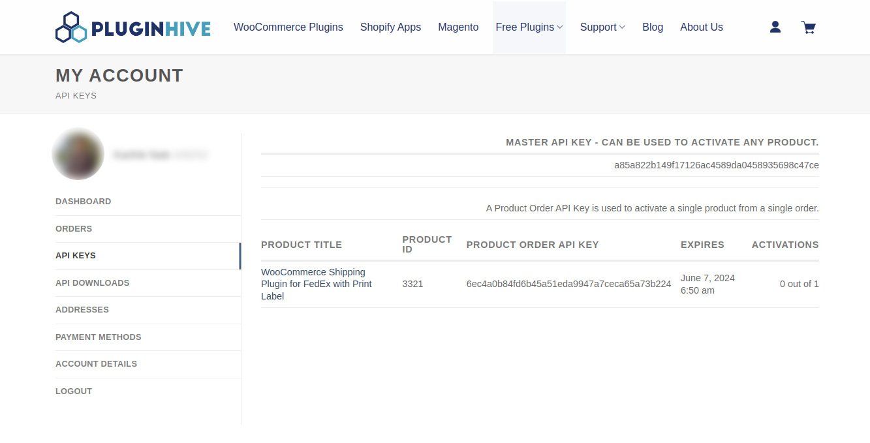Open About Us page
The height and width of the screenshot is (443, 870).
[x=702, y=27]
